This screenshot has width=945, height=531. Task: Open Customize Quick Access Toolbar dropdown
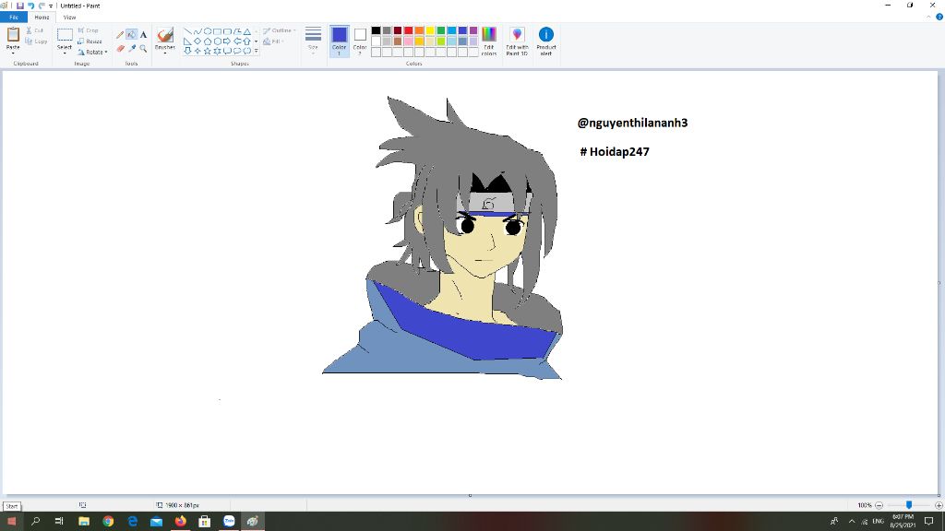tap(51, 6)
